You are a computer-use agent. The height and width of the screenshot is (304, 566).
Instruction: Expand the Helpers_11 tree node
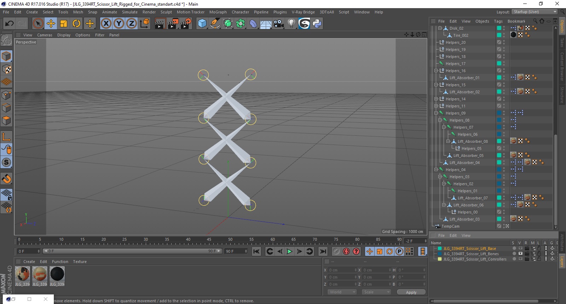(x=436, y=106)
